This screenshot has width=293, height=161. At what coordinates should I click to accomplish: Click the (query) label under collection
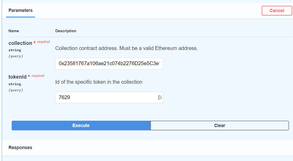pyautogui.click(x=16, y=56)
